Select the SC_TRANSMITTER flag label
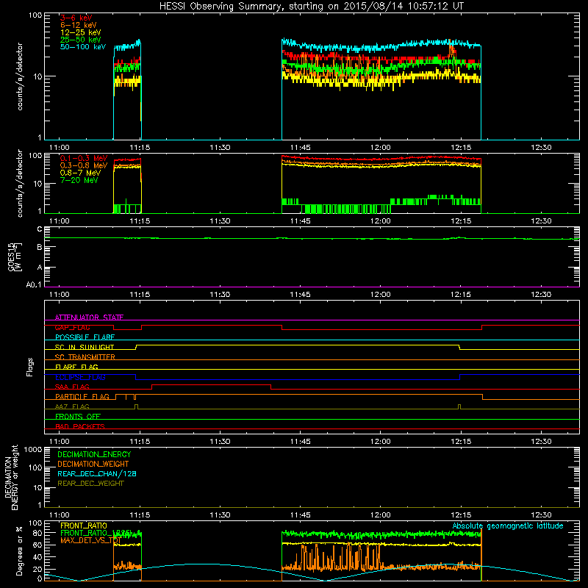The width and height of the screenshot is (588, 588). pos(85,356)
